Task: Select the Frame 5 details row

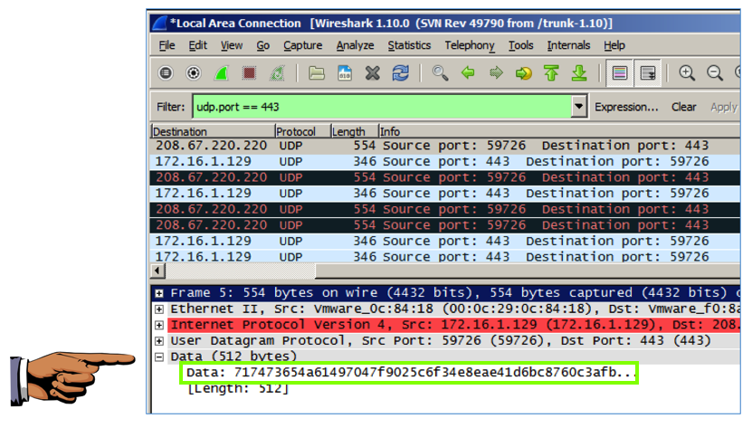Action: click(x=454, y=292)
